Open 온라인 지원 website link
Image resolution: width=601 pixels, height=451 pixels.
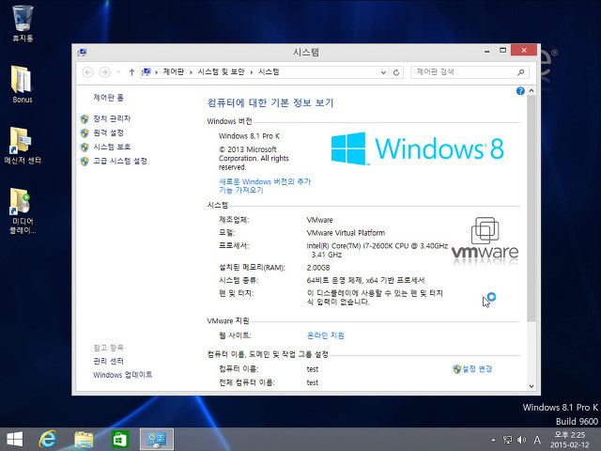point(326,335)
